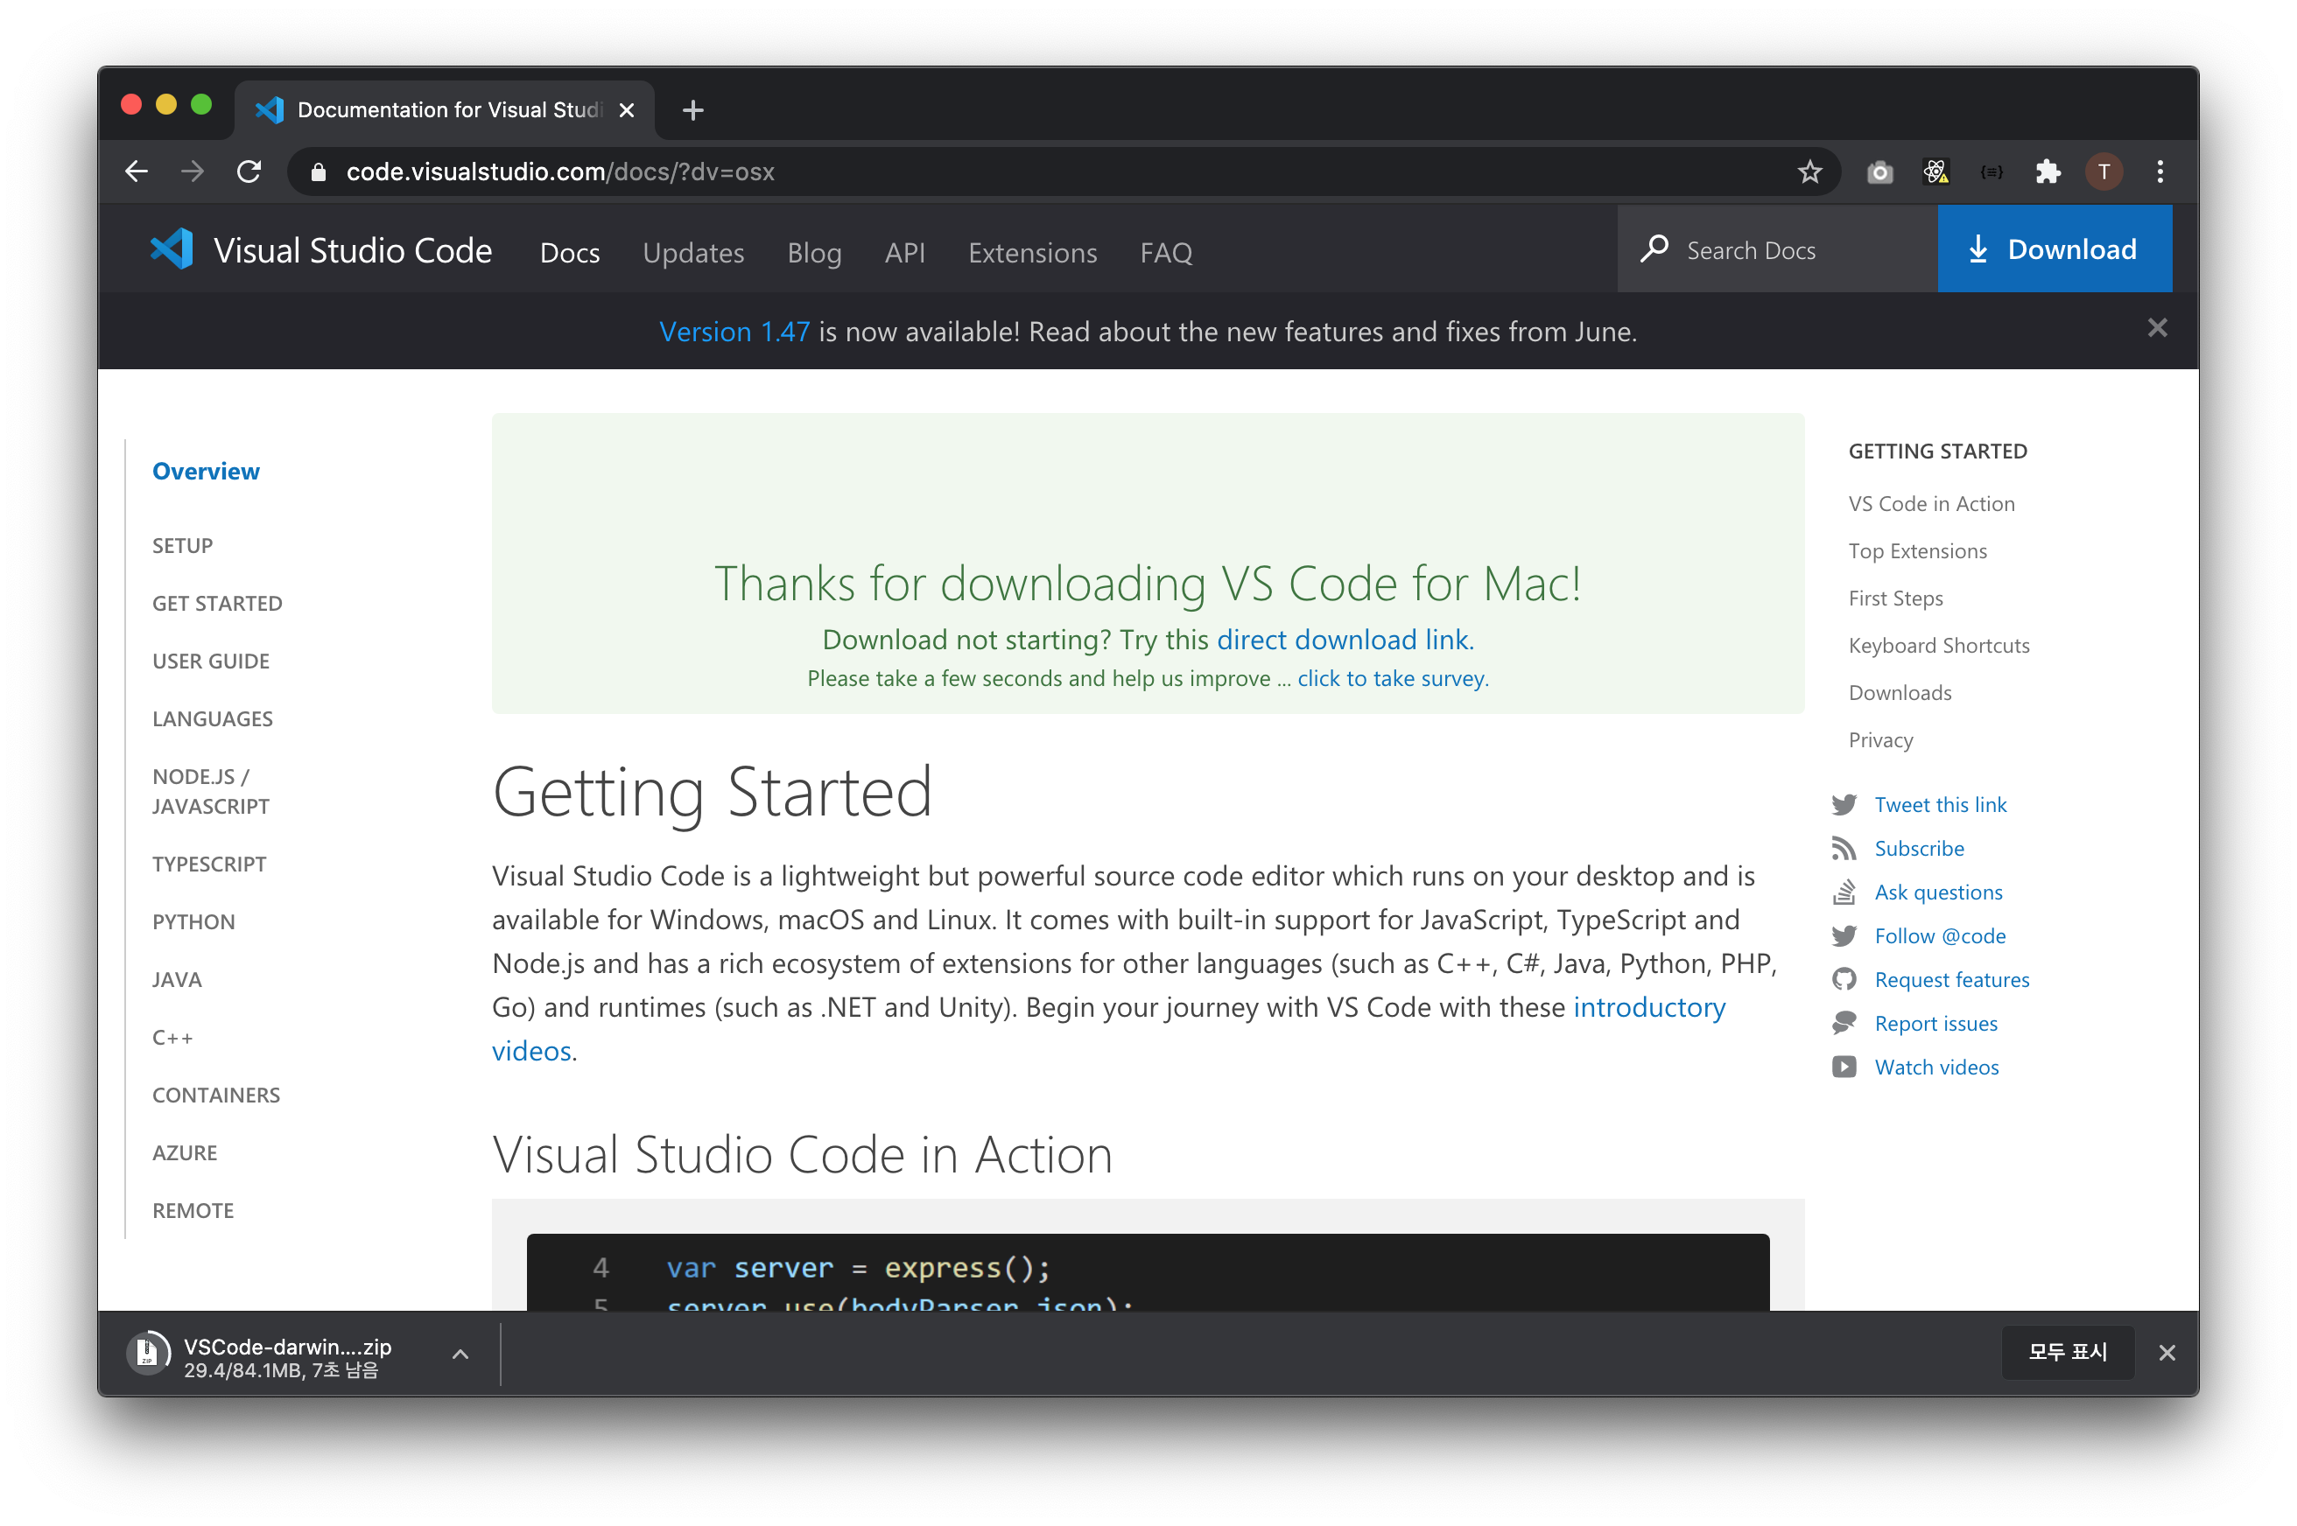Select Overview in left sidebar
The width and height of the screenshot is (2297, 1526).
(x=207, y=471)
